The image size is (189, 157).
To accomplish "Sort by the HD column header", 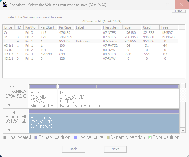I will click(19, 27).
